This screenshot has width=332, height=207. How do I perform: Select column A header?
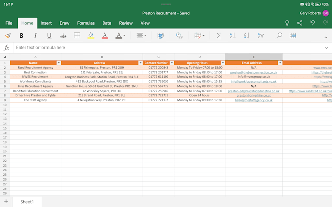coord(35,57)
